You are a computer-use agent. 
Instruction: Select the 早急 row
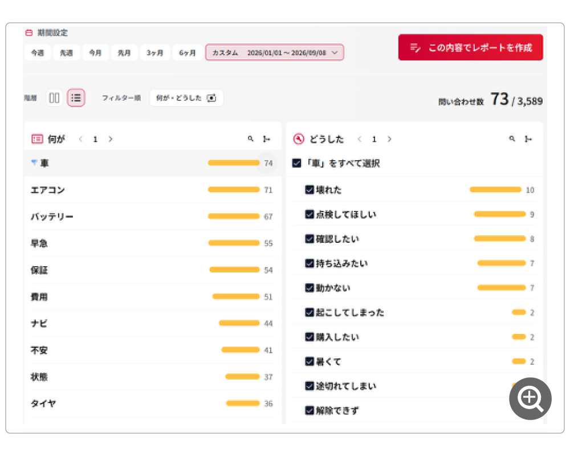point(153,243)
